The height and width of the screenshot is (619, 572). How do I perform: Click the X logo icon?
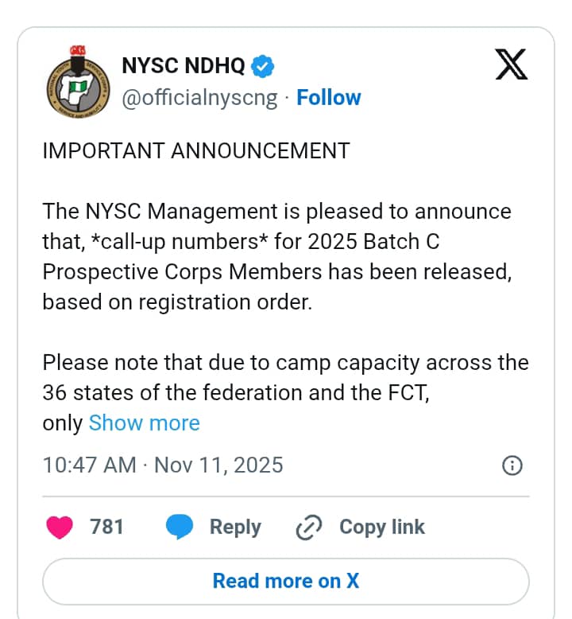coord(511,64)
